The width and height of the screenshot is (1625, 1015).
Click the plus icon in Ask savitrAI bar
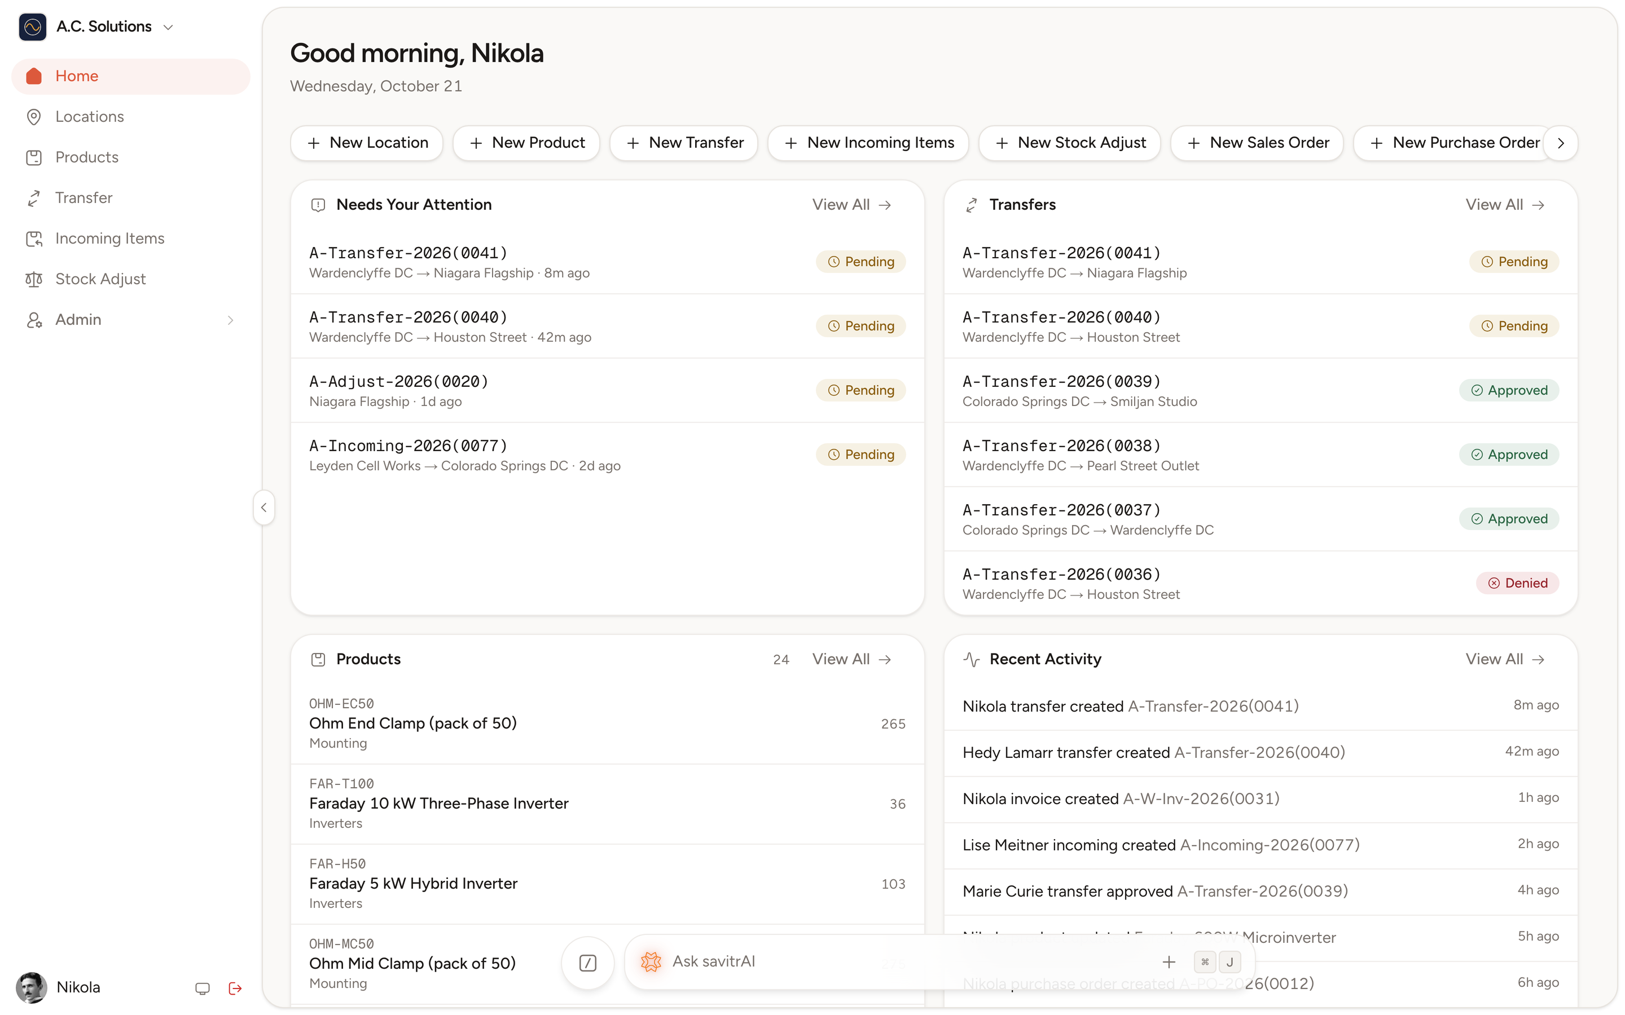[1169, 962]
